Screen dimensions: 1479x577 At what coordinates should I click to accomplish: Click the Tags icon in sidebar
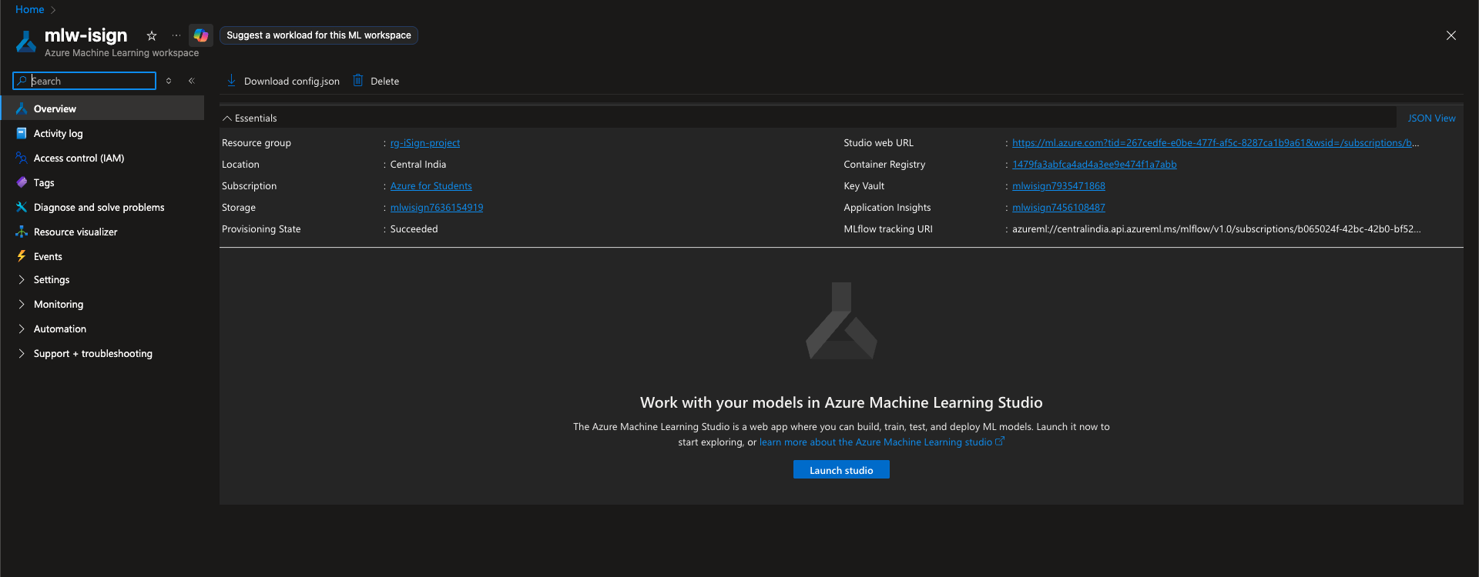[x=22, y=182]
